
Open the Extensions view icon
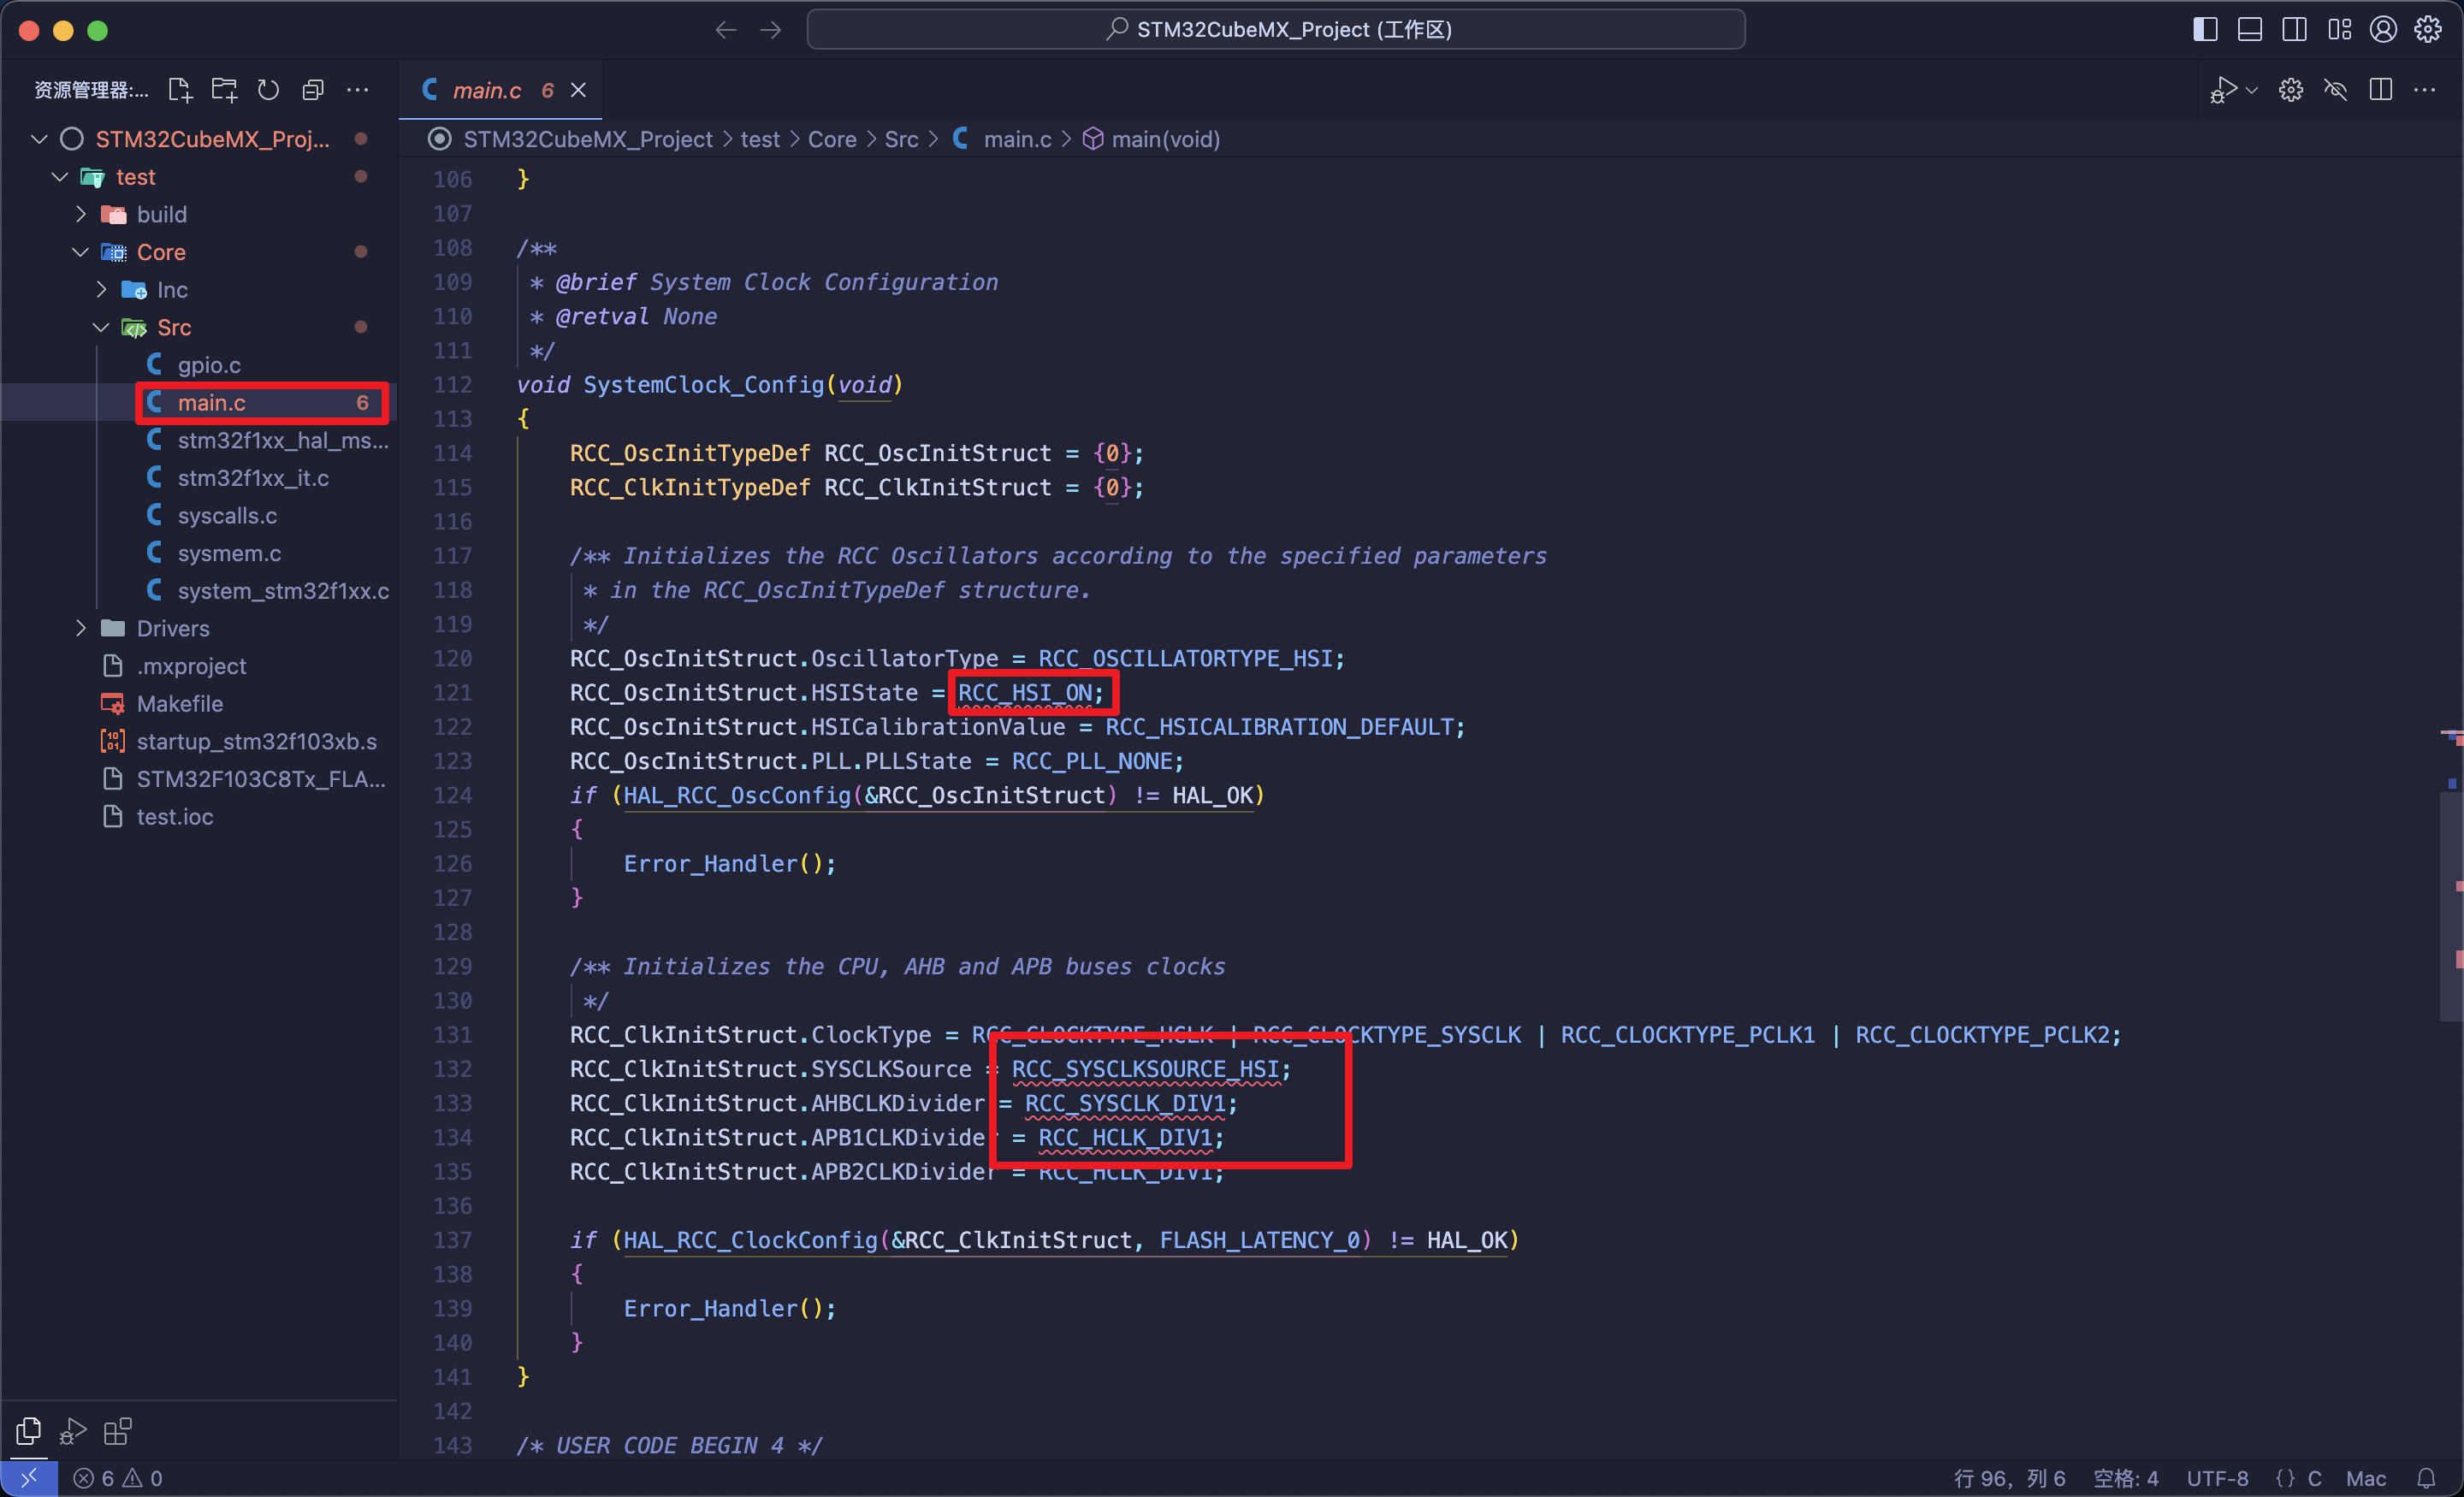coord(118,1432)
